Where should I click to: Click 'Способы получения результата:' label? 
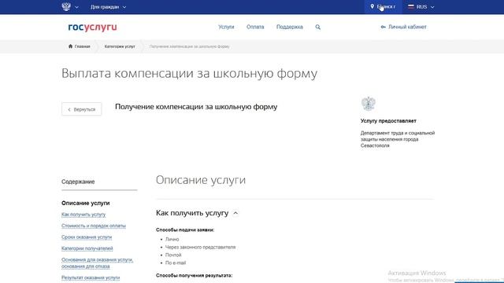[x=195, y=275]
